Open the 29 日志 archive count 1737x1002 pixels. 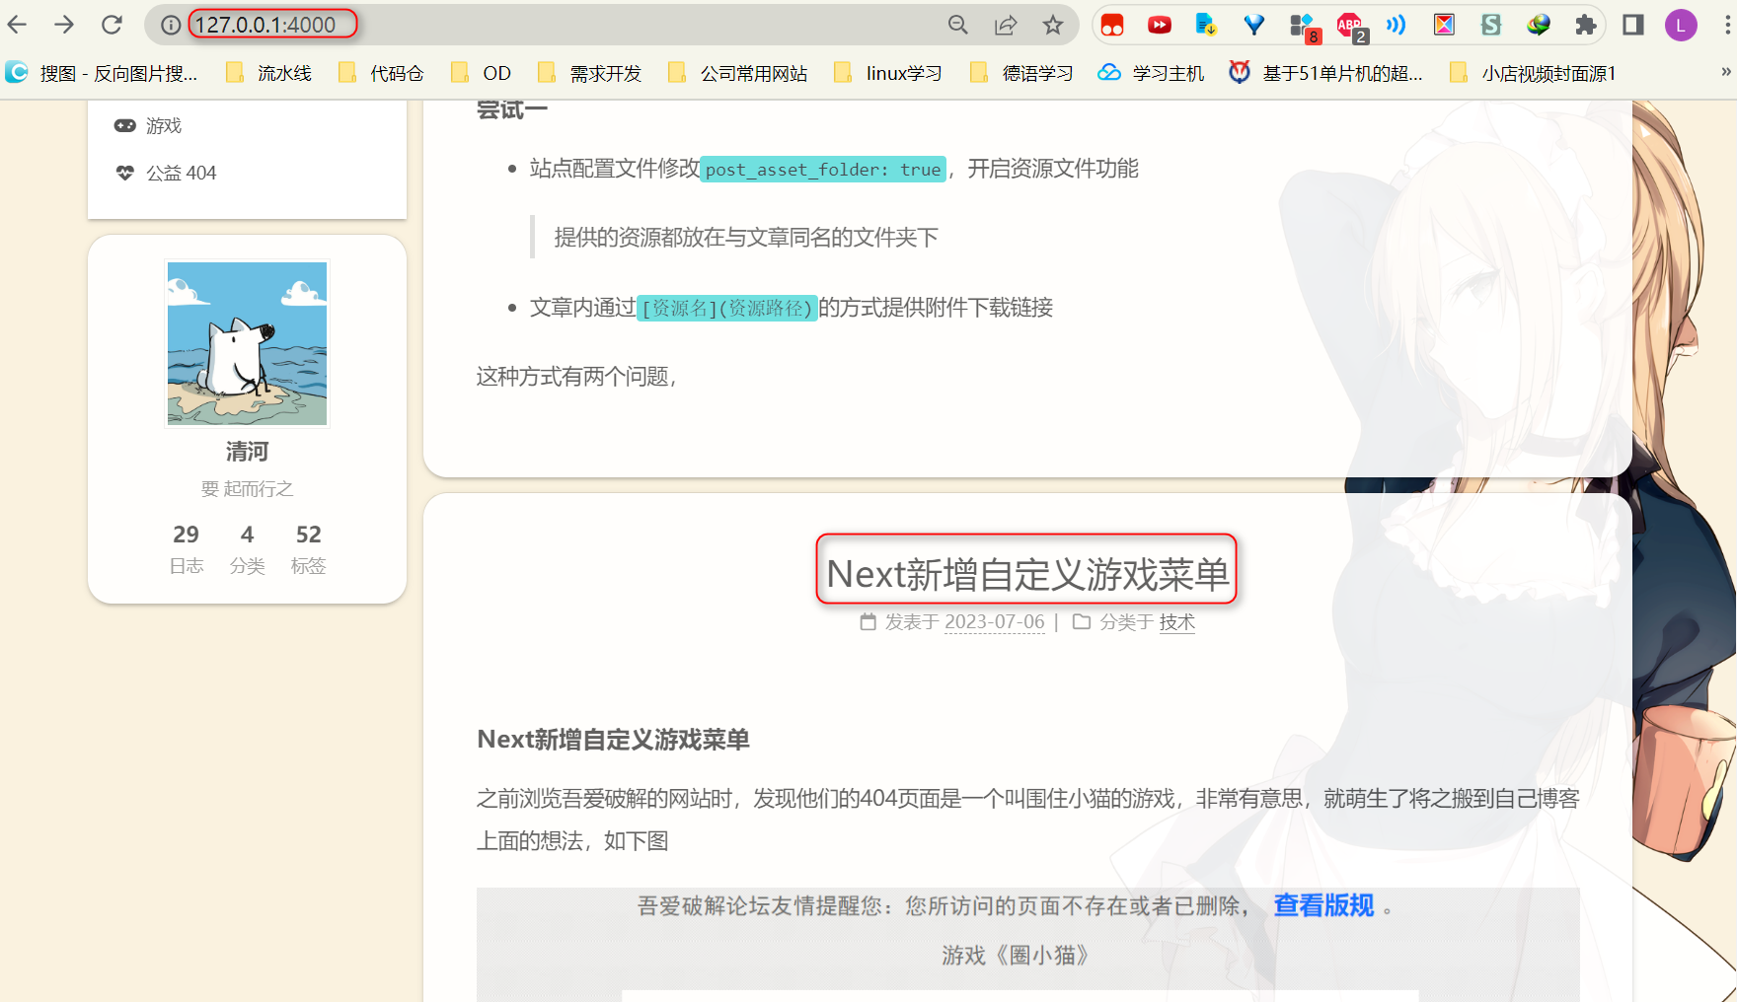[186, 548]
